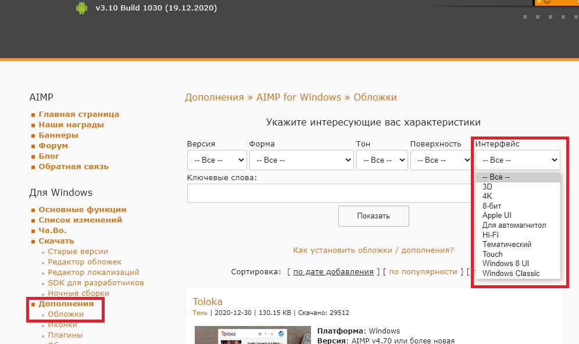Choose 3D interface option
The width and height of the screenshot is (579, 344).
518,187
